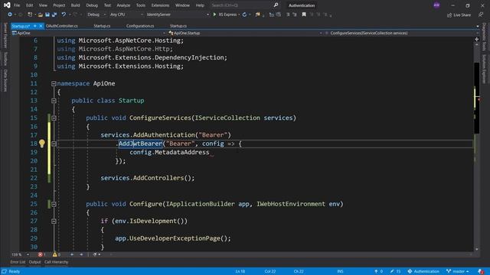Open the View menu
This screenshot has width=490, height=275.
pyautogui.click(x=43, y=5)
